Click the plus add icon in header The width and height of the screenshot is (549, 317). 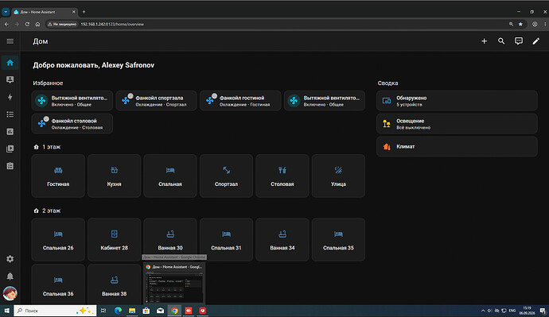click(484, 41)
